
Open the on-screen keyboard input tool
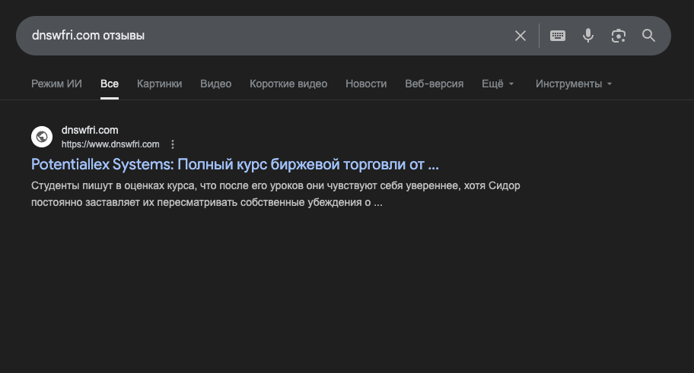(558, 36)
